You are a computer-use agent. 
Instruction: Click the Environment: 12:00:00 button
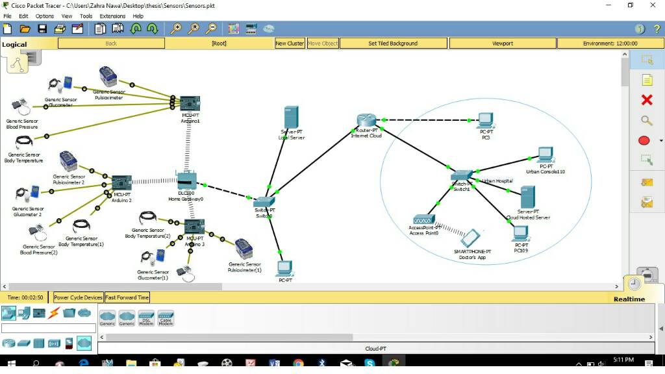(x=610, y=44)
